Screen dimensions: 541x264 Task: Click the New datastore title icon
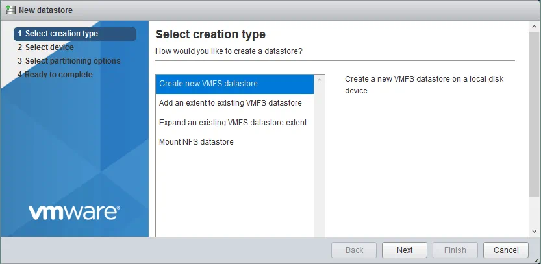pos(10,10)
